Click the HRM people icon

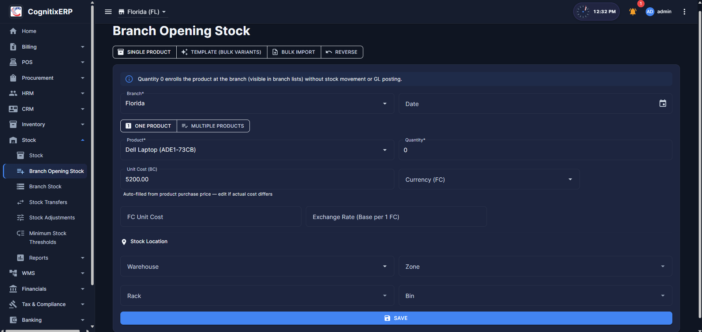[13, 93]
